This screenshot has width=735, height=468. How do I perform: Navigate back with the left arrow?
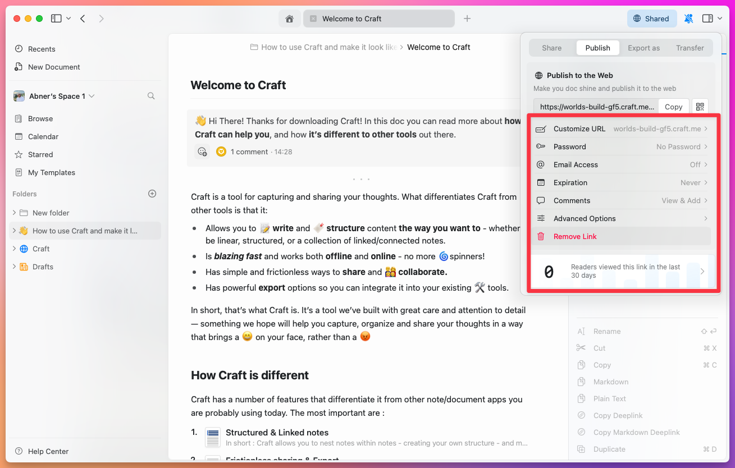click(x=83, y=19)
